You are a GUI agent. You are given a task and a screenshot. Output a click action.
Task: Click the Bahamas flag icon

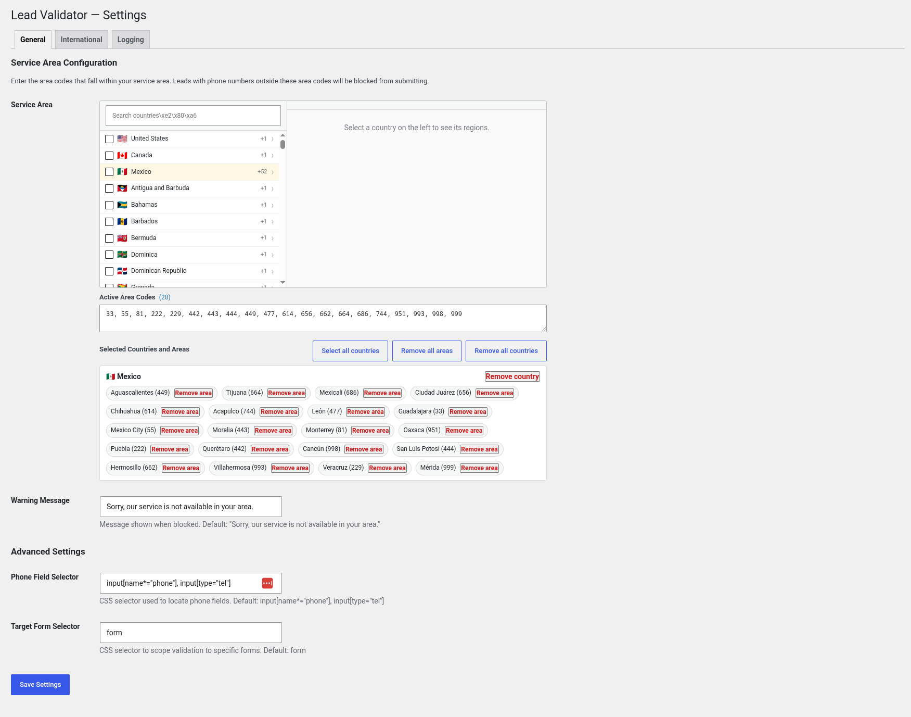pos(122,205)
